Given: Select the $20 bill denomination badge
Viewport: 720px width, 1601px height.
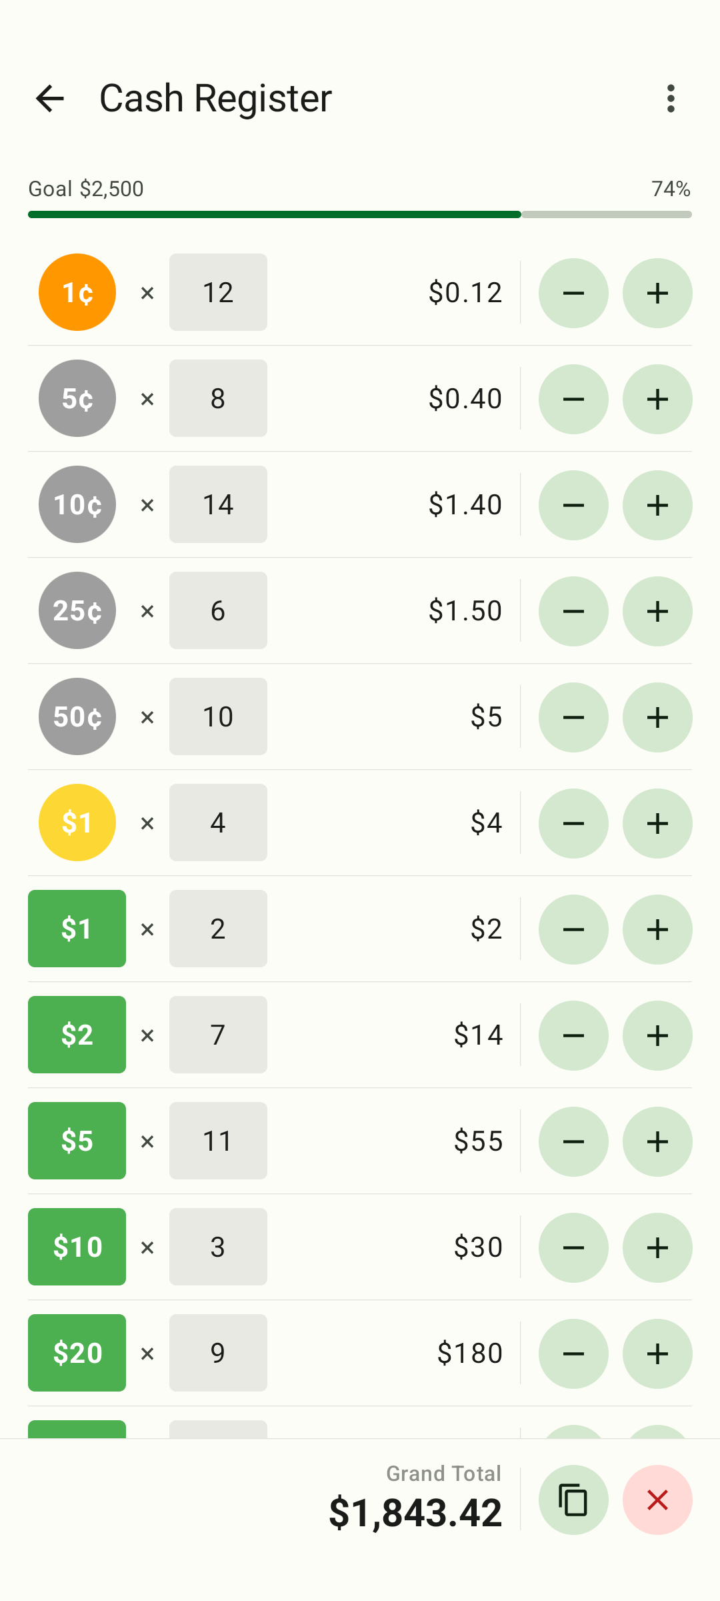Looking at the screenshot, I should [x=77, y=1353].
